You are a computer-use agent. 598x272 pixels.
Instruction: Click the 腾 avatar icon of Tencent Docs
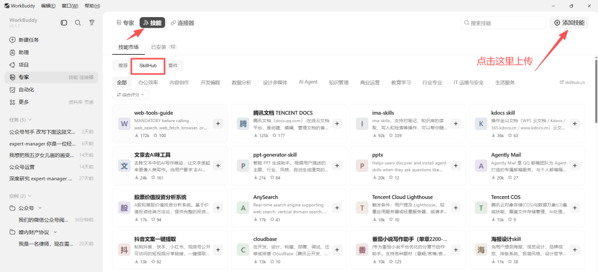click(x=243, y=124)
